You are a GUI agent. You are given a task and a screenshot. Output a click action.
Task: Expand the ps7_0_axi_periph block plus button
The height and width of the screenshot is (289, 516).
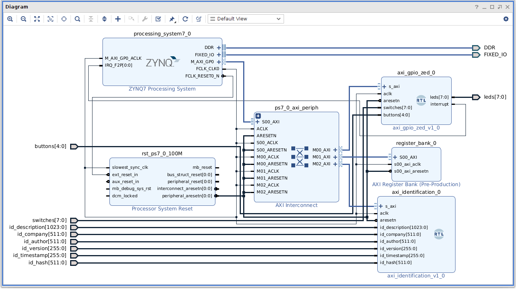pyautogui.click(x=258, y=116)
